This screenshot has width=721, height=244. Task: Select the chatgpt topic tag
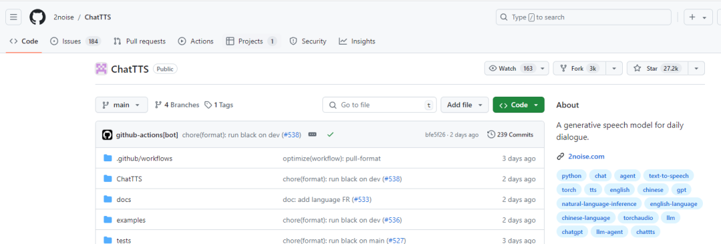coord(572,232)
